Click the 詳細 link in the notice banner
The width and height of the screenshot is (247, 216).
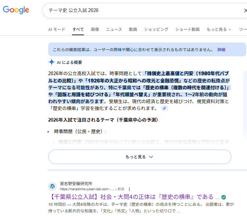click(221, 49)
